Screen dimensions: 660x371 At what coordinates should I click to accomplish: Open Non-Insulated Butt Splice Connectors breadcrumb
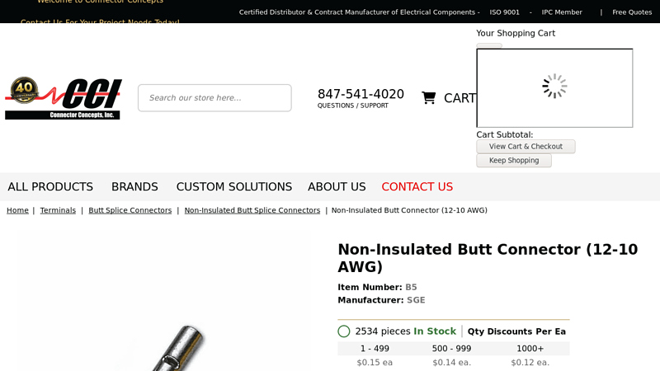pyautogui.click(x=252, y=210)
